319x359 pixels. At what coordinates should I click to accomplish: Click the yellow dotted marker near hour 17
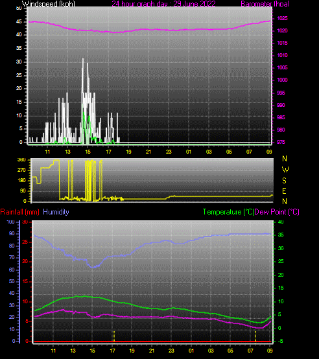[114, 337]
